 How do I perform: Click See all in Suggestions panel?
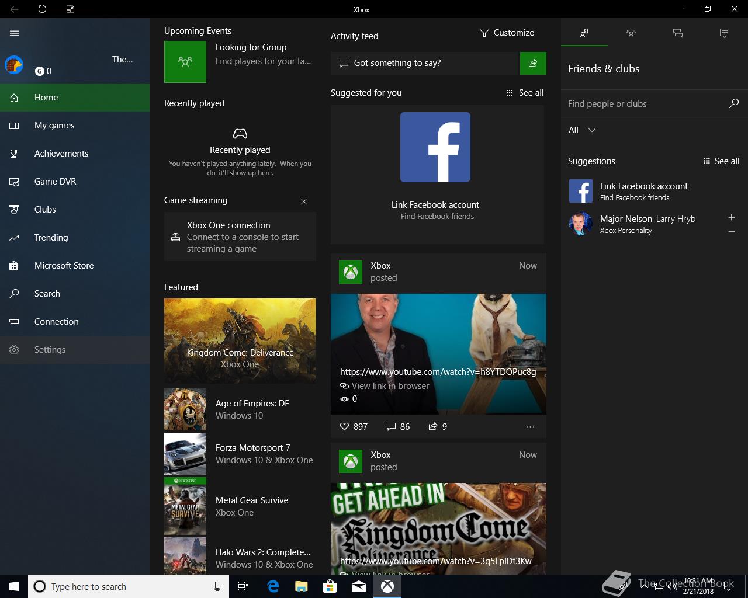pos(721,161)
